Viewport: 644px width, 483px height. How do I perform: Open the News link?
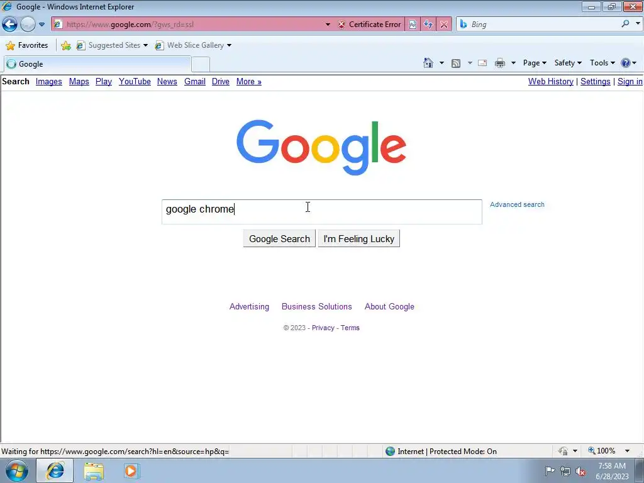[x=167, y=81]
